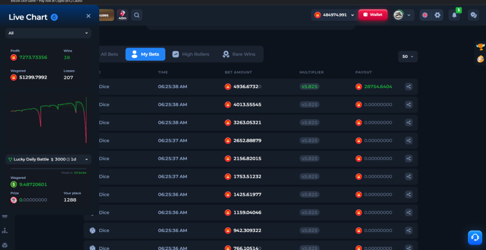Image resolution: width=486 pixels, height=250 pixels.
Task: Open the Wallet
Action: point(373,15)
